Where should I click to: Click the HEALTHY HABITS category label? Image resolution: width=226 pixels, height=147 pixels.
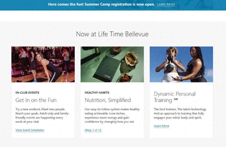(x=97, y=93)
